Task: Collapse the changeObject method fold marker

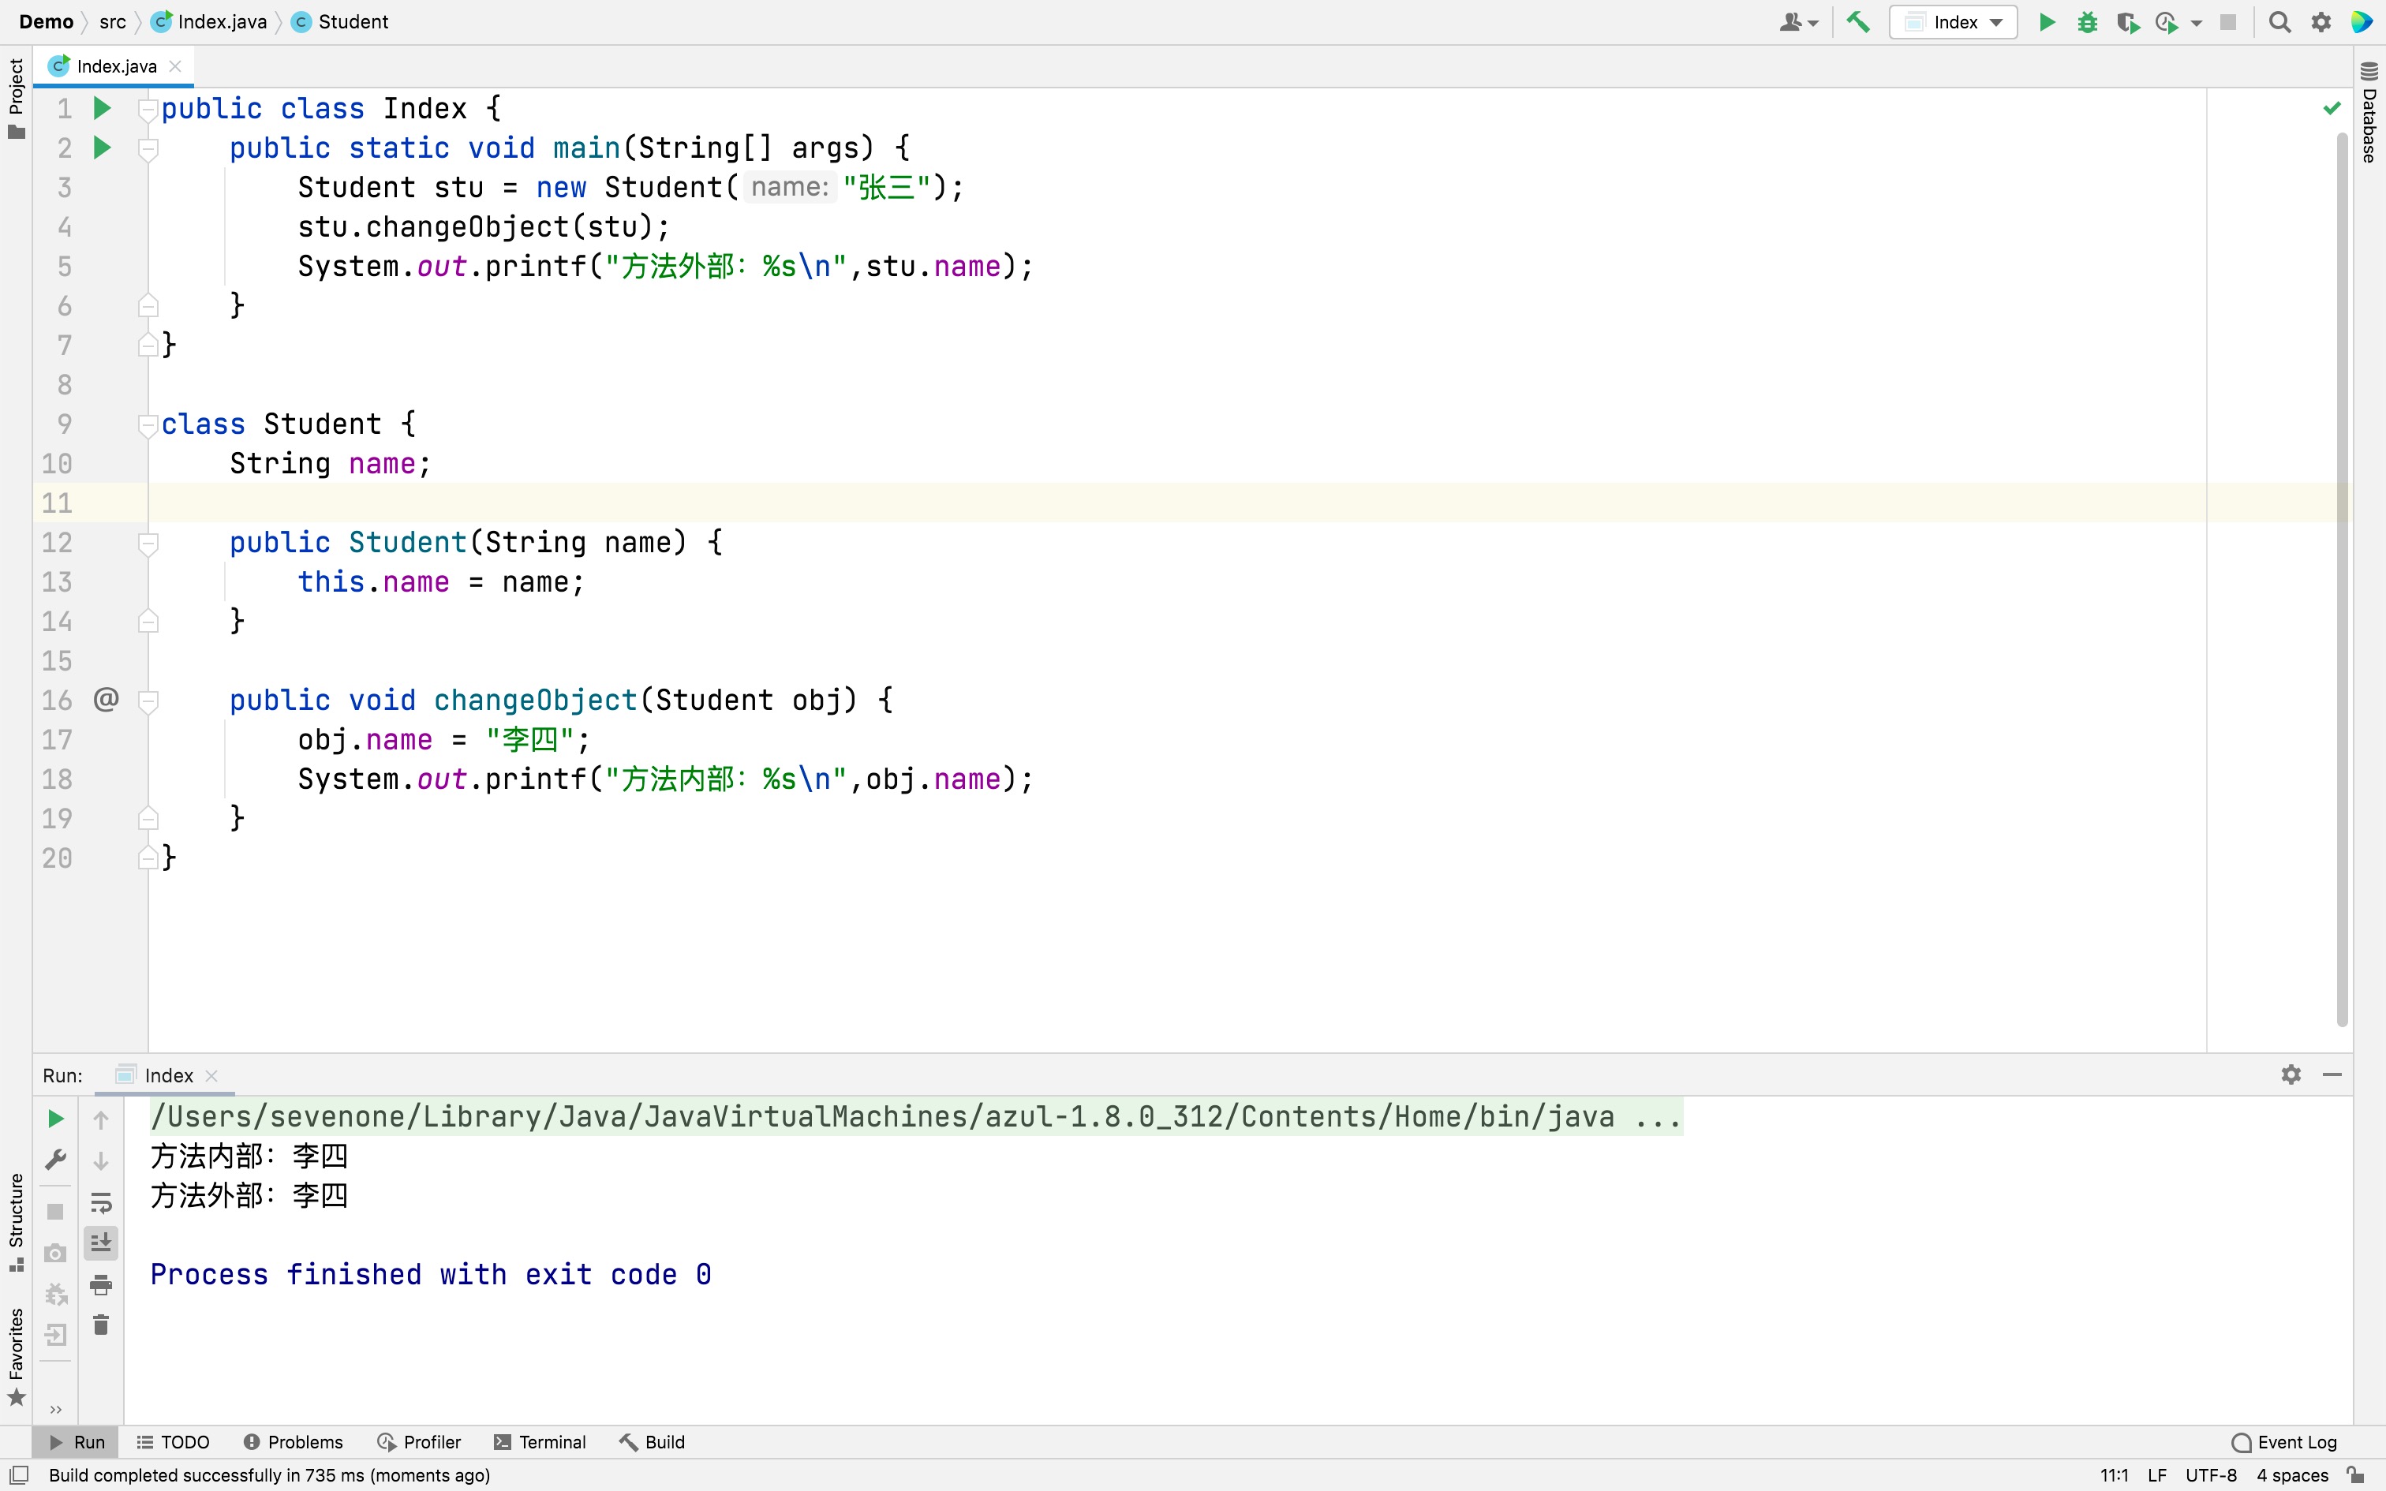Action: pos(149,701)
